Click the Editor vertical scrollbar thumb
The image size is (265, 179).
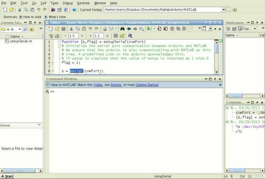[x=216, y=49]
